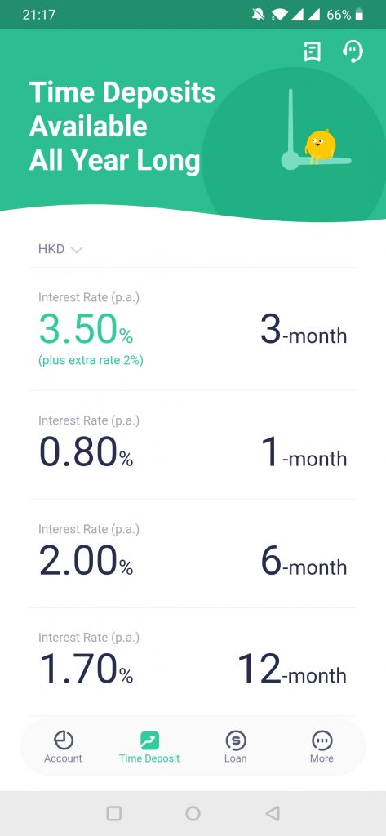The image size is (386, 836).
Task: Expand the HKD currency dropdown
Action: pyautogui.click(x=60, y=249)
